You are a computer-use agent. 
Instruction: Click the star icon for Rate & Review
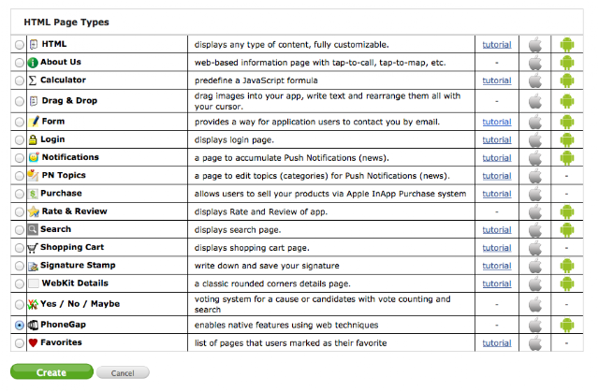(34, 211)
